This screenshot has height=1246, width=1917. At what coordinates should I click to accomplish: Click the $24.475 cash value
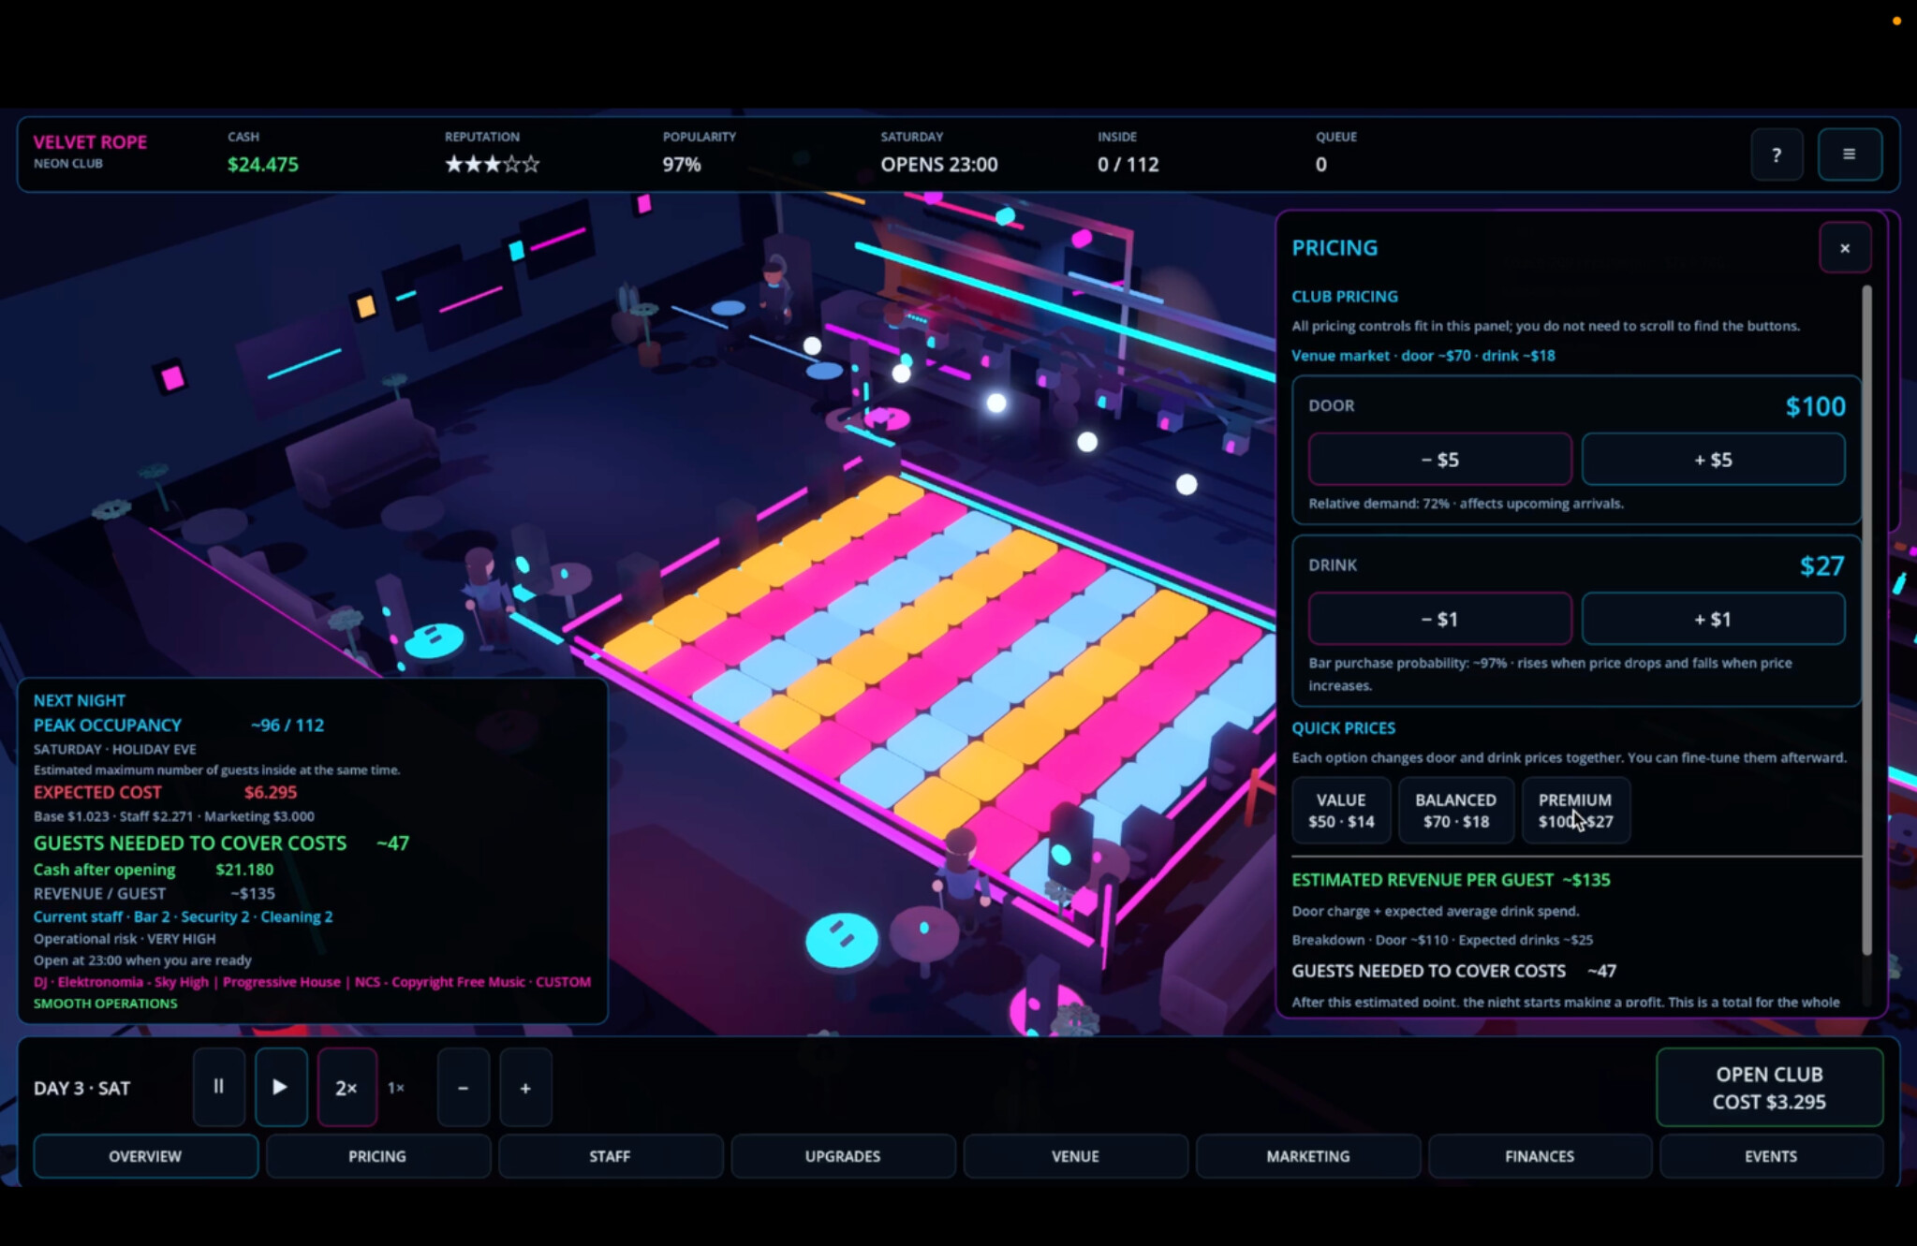tap(263, 165)
